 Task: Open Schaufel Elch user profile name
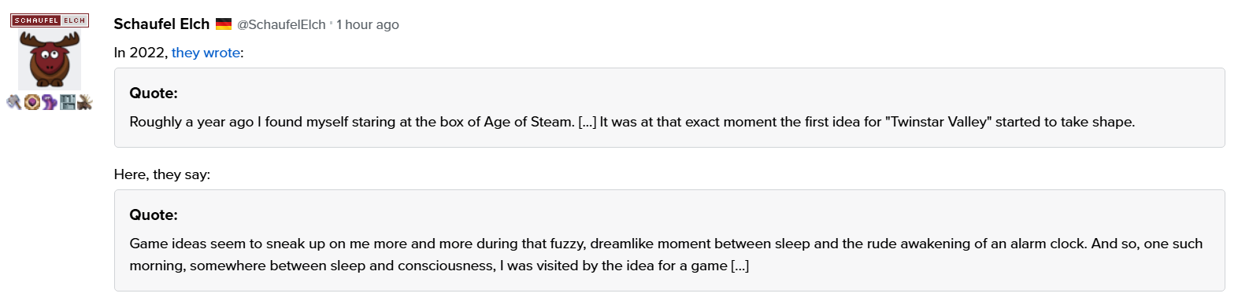(x=161, y=24)
